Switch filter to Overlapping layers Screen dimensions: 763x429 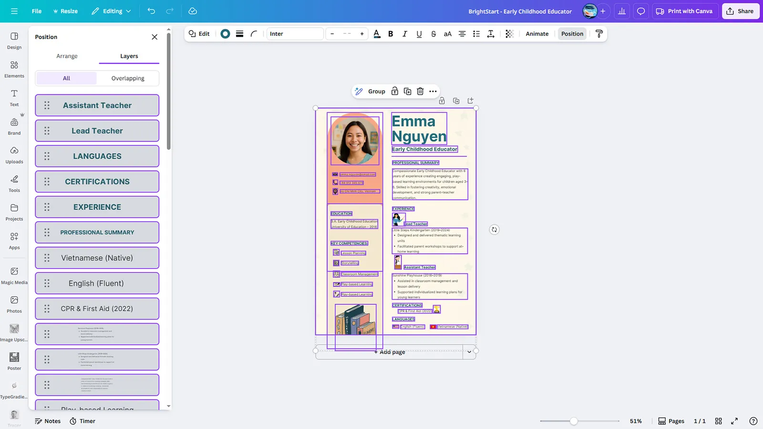(x=128, y=78)
